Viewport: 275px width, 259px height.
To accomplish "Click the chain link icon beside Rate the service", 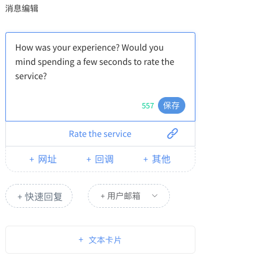I will pyautogui.click(x=172, y=133).
